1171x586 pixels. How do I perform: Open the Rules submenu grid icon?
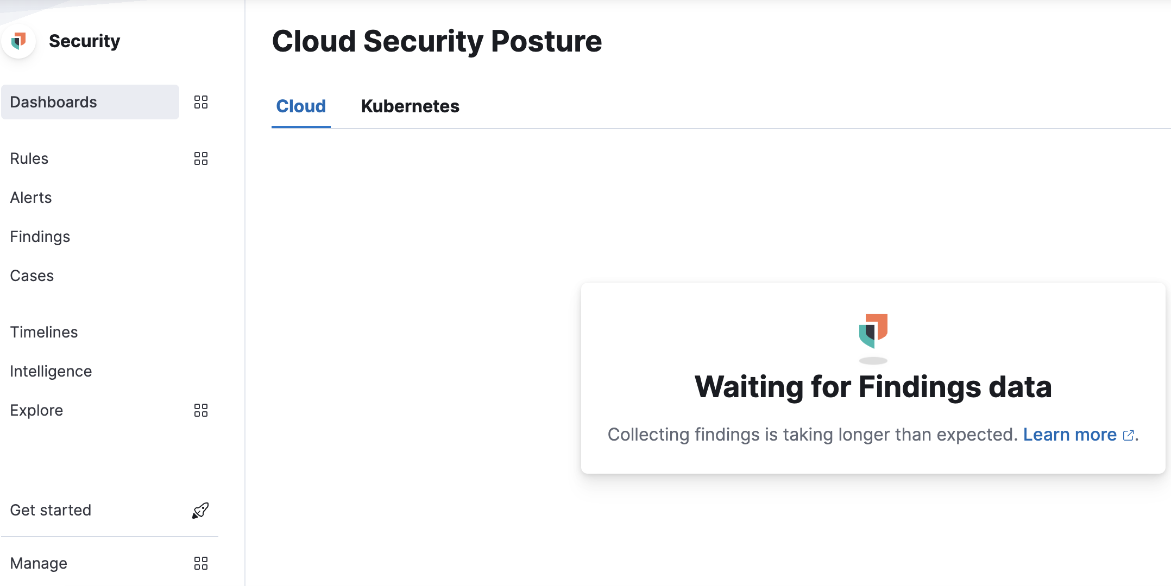201,158
